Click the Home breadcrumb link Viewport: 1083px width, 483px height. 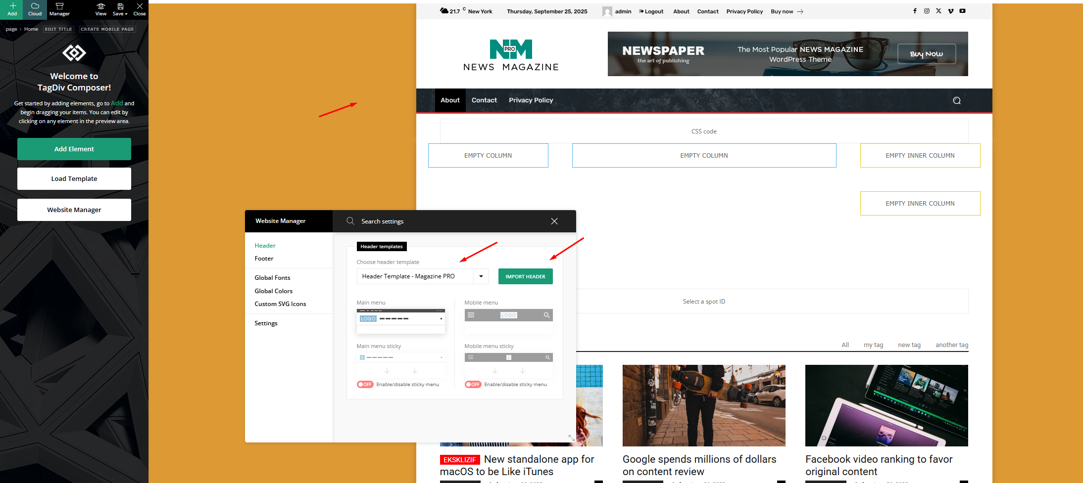(x=31, y=29)
